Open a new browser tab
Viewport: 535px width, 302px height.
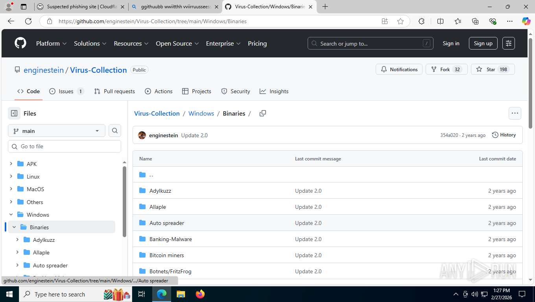tap(325, 7)
